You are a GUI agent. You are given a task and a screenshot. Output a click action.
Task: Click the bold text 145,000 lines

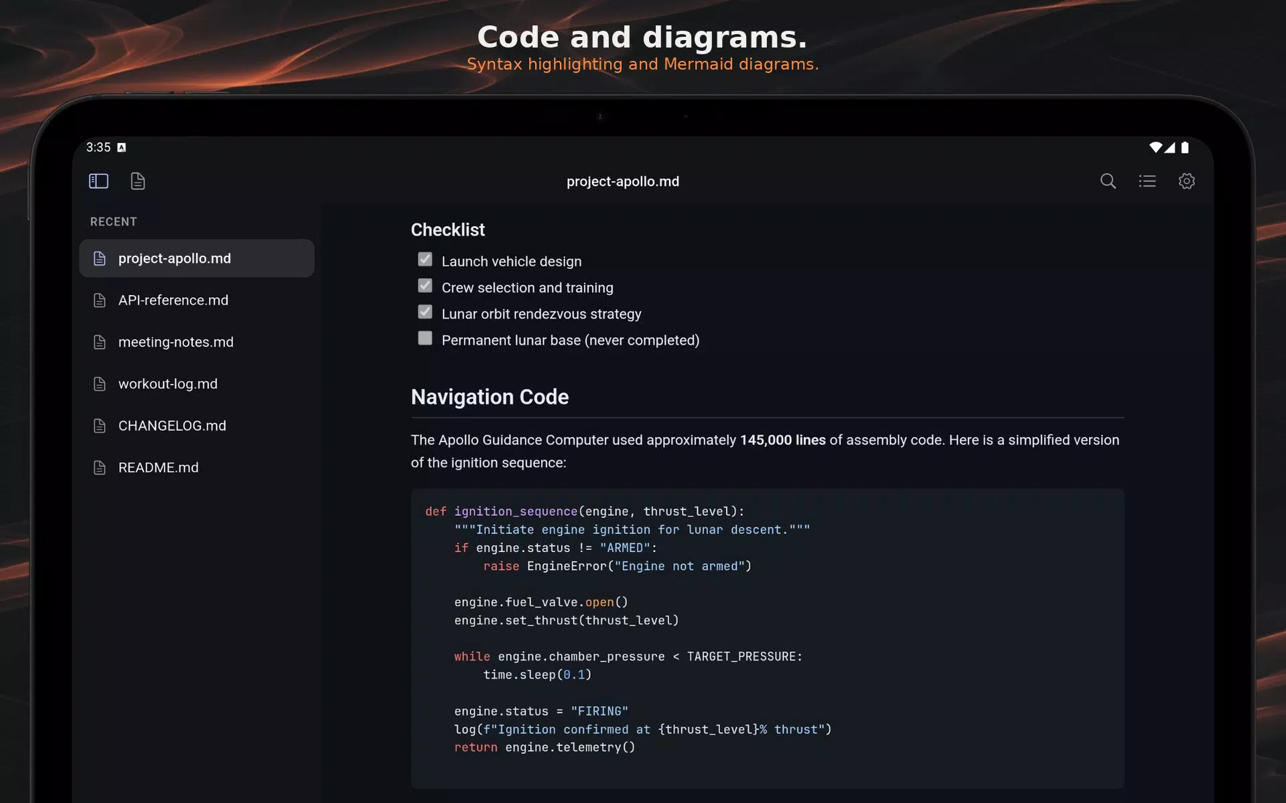click(782, 440)
